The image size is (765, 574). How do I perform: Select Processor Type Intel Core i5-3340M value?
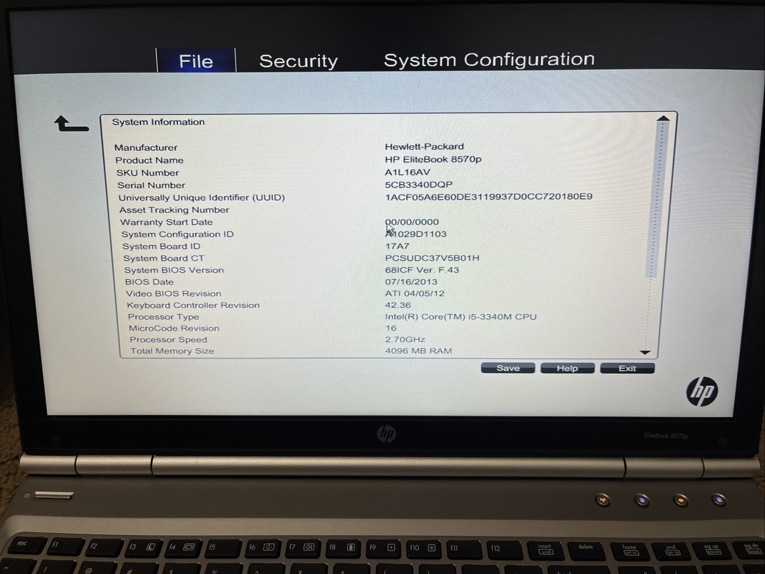[x=461, y=316]
